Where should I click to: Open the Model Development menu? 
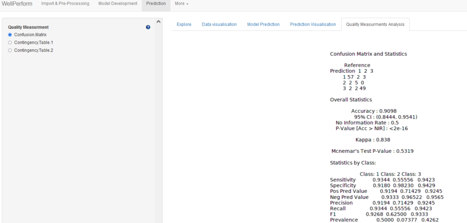click(118, 4)
